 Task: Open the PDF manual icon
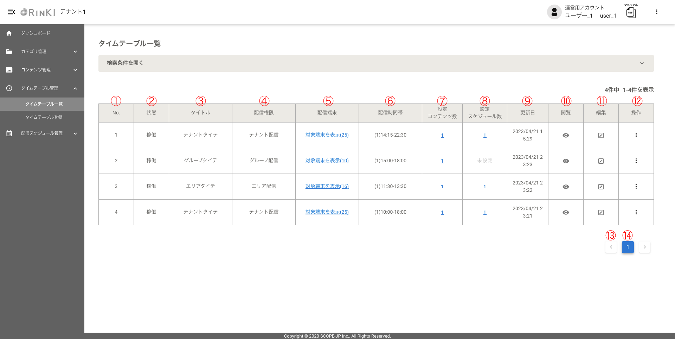[x=631, y=12]
